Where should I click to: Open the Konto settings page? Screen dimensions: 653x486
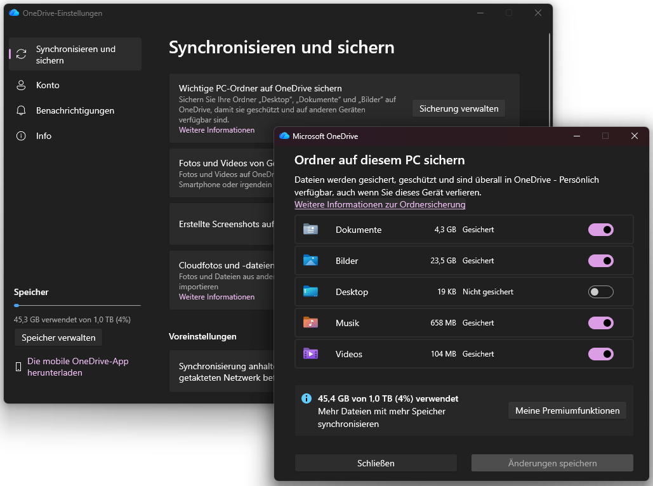pyautogui.click(x=76, y=86)
